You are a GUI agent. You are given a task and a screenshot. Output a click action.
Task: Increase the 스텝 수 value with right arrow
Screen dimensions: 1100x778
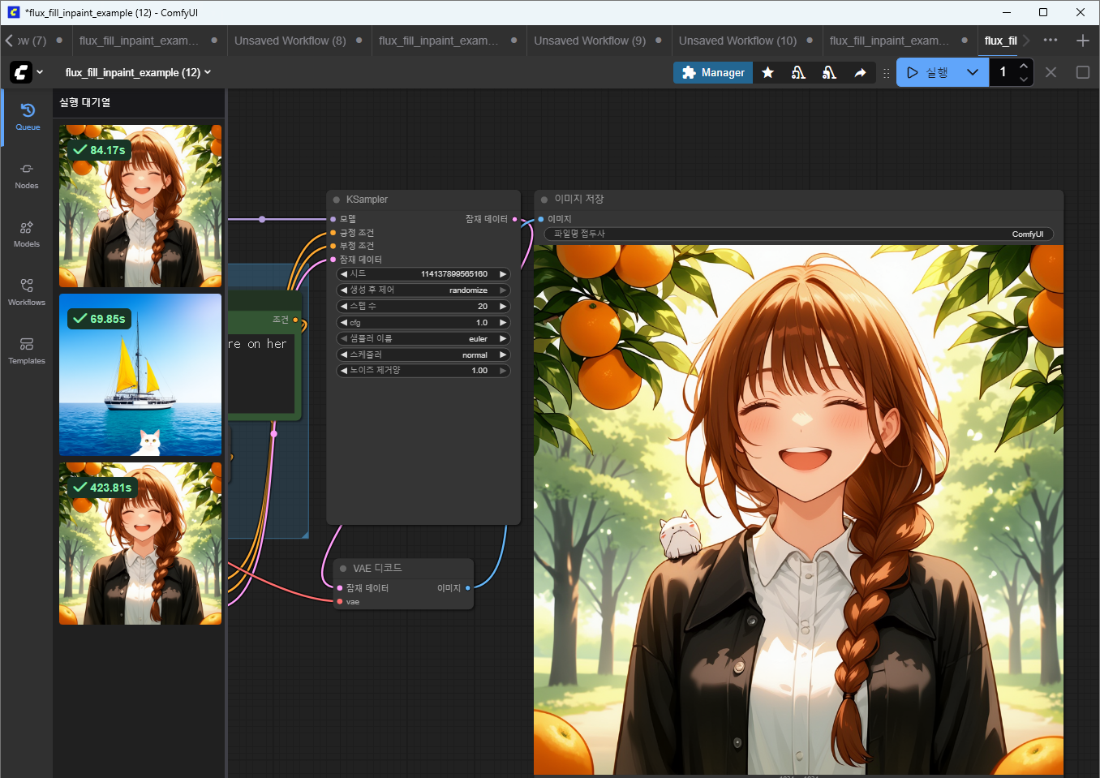point(503,307)
